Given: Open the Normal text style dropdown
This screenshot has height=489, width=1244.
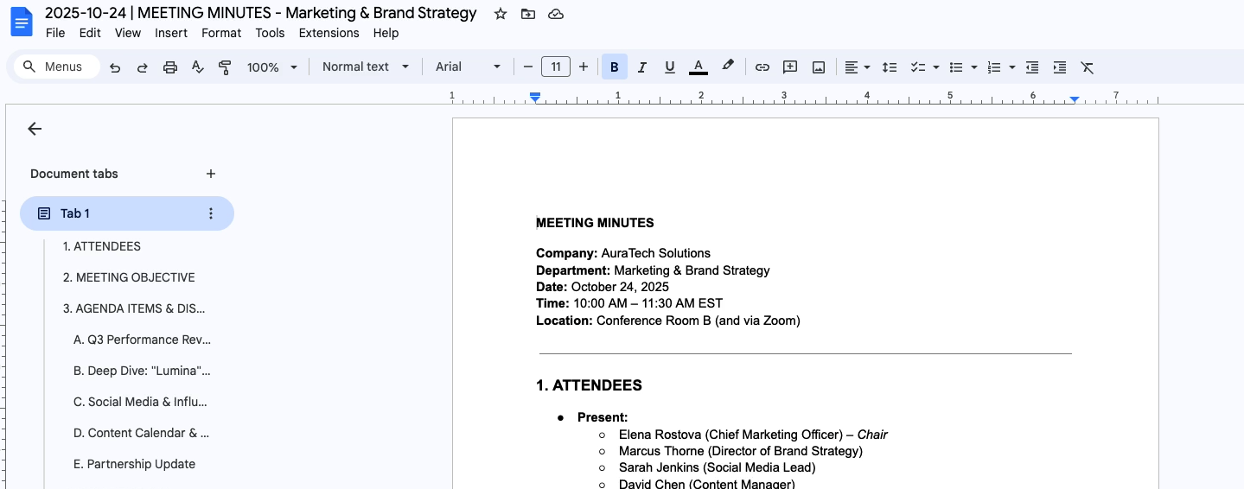Looking at the screenshot, I should pyautogui.click(x=365, y=67).
